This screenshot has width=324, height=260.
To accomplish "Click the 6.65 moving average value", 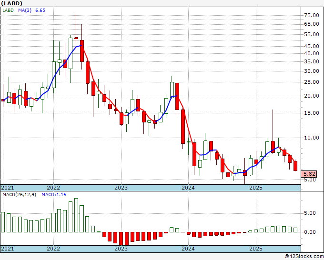I will pyautogui.click(x=40, y=10).
